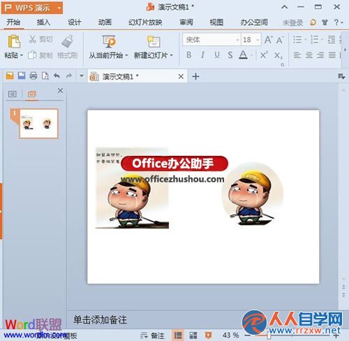349x341 pixels.
Task: Click the New Slide icon
Action: click(x=153, y=41)
